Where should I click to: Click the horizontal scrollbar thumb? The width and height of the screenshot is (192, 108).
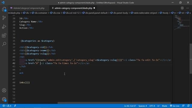coord(114,103)
